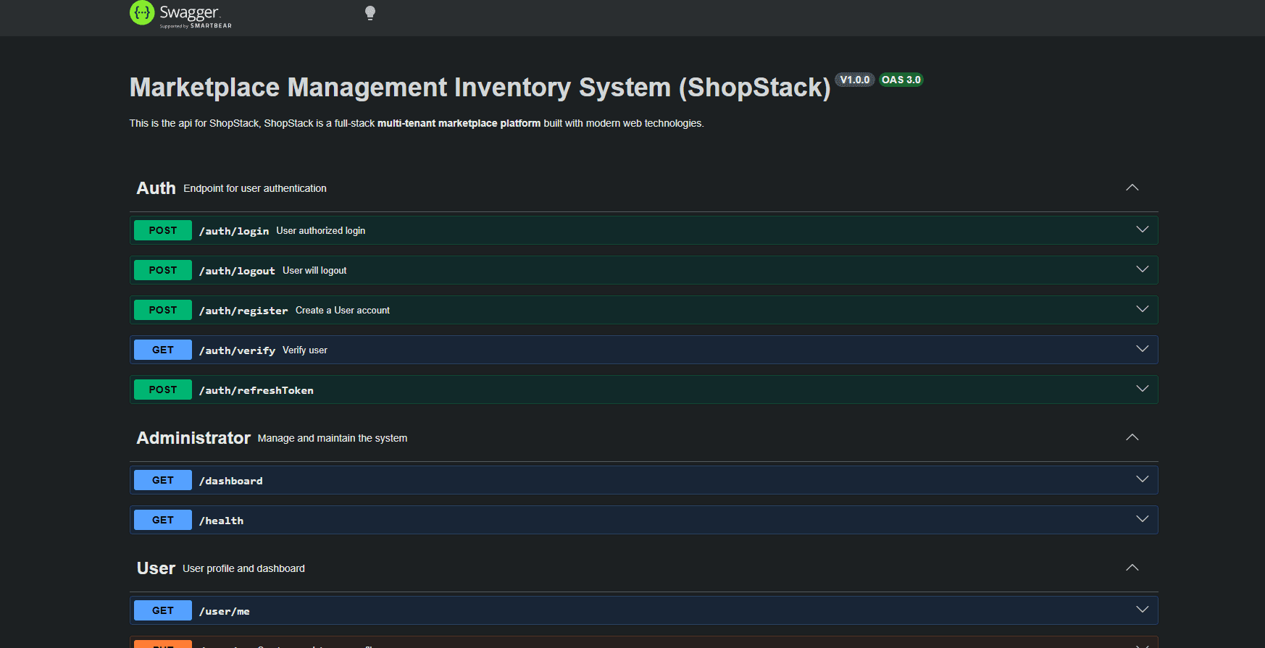Click the GET badge for /auth/verify
The image size is (1265, 648).
[163, 350]
